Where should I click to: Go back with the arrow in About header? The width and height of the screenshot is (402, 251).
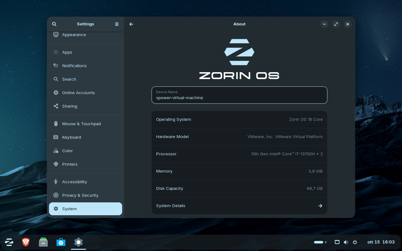(x=131, y=24)
